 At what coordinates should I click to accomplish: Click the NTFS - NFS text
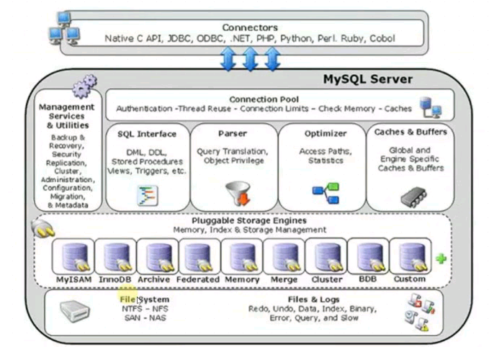coord(145,309)
